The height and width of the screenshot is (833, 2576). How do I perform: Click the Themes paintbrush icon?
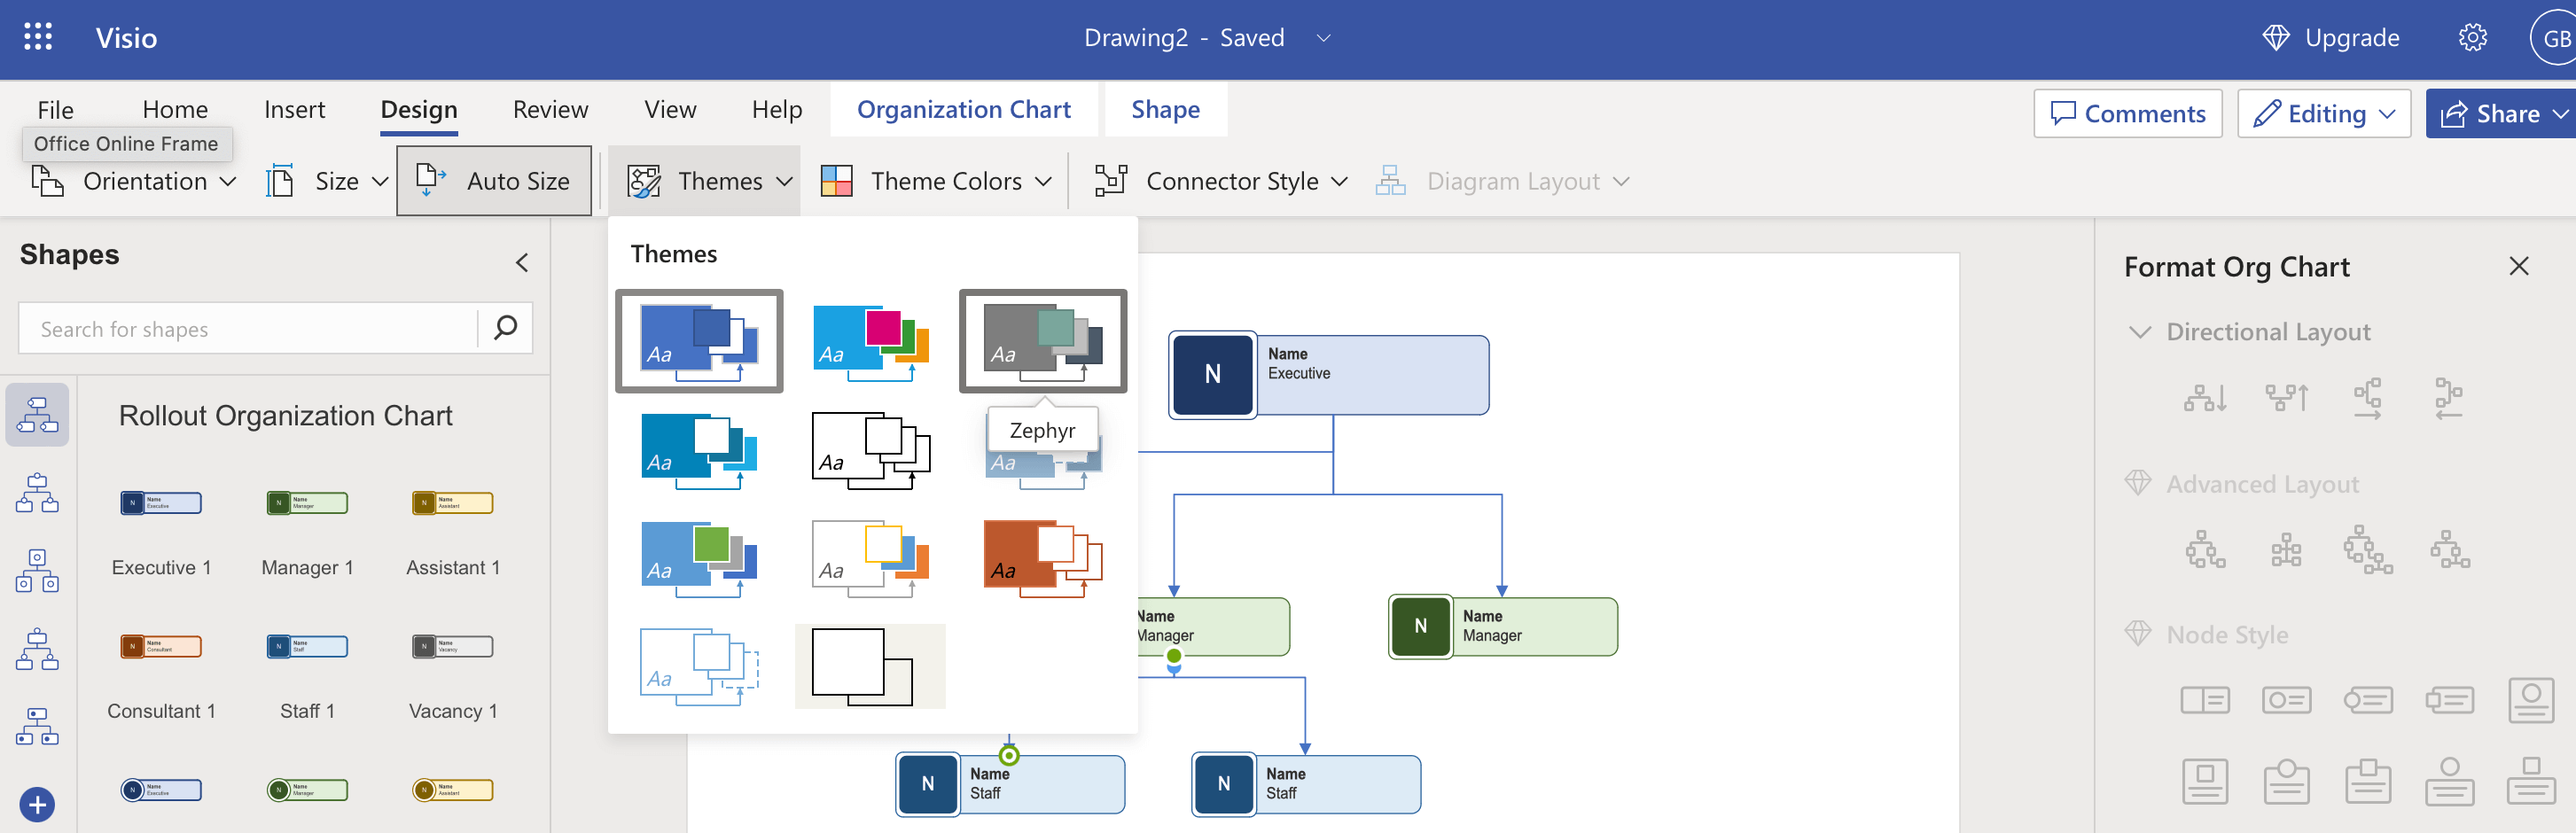point(644,180)
